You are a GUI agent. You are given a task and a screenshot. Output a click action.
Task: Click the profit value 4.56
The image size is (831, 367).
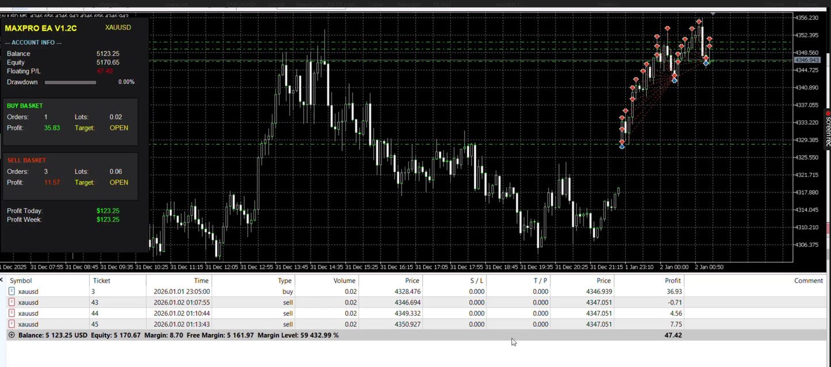click(676, 313)
